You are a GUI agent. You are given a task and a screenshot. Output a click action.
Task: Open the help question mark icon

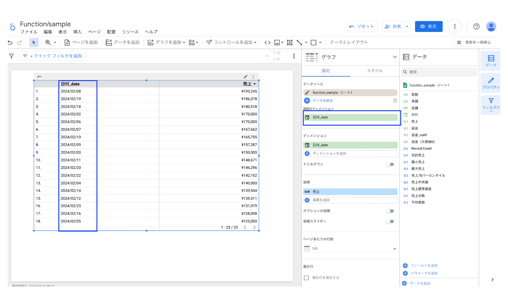click(x=476, y=26)
